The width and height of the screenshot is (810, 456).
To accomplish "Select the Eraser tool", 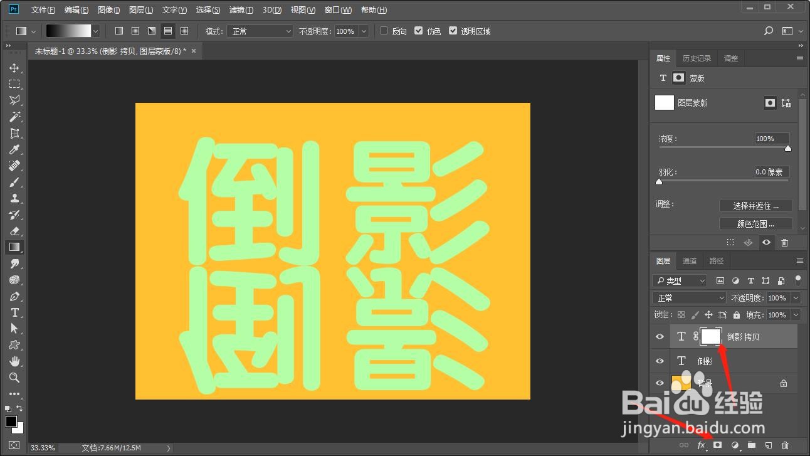I will tap(14, 231).
